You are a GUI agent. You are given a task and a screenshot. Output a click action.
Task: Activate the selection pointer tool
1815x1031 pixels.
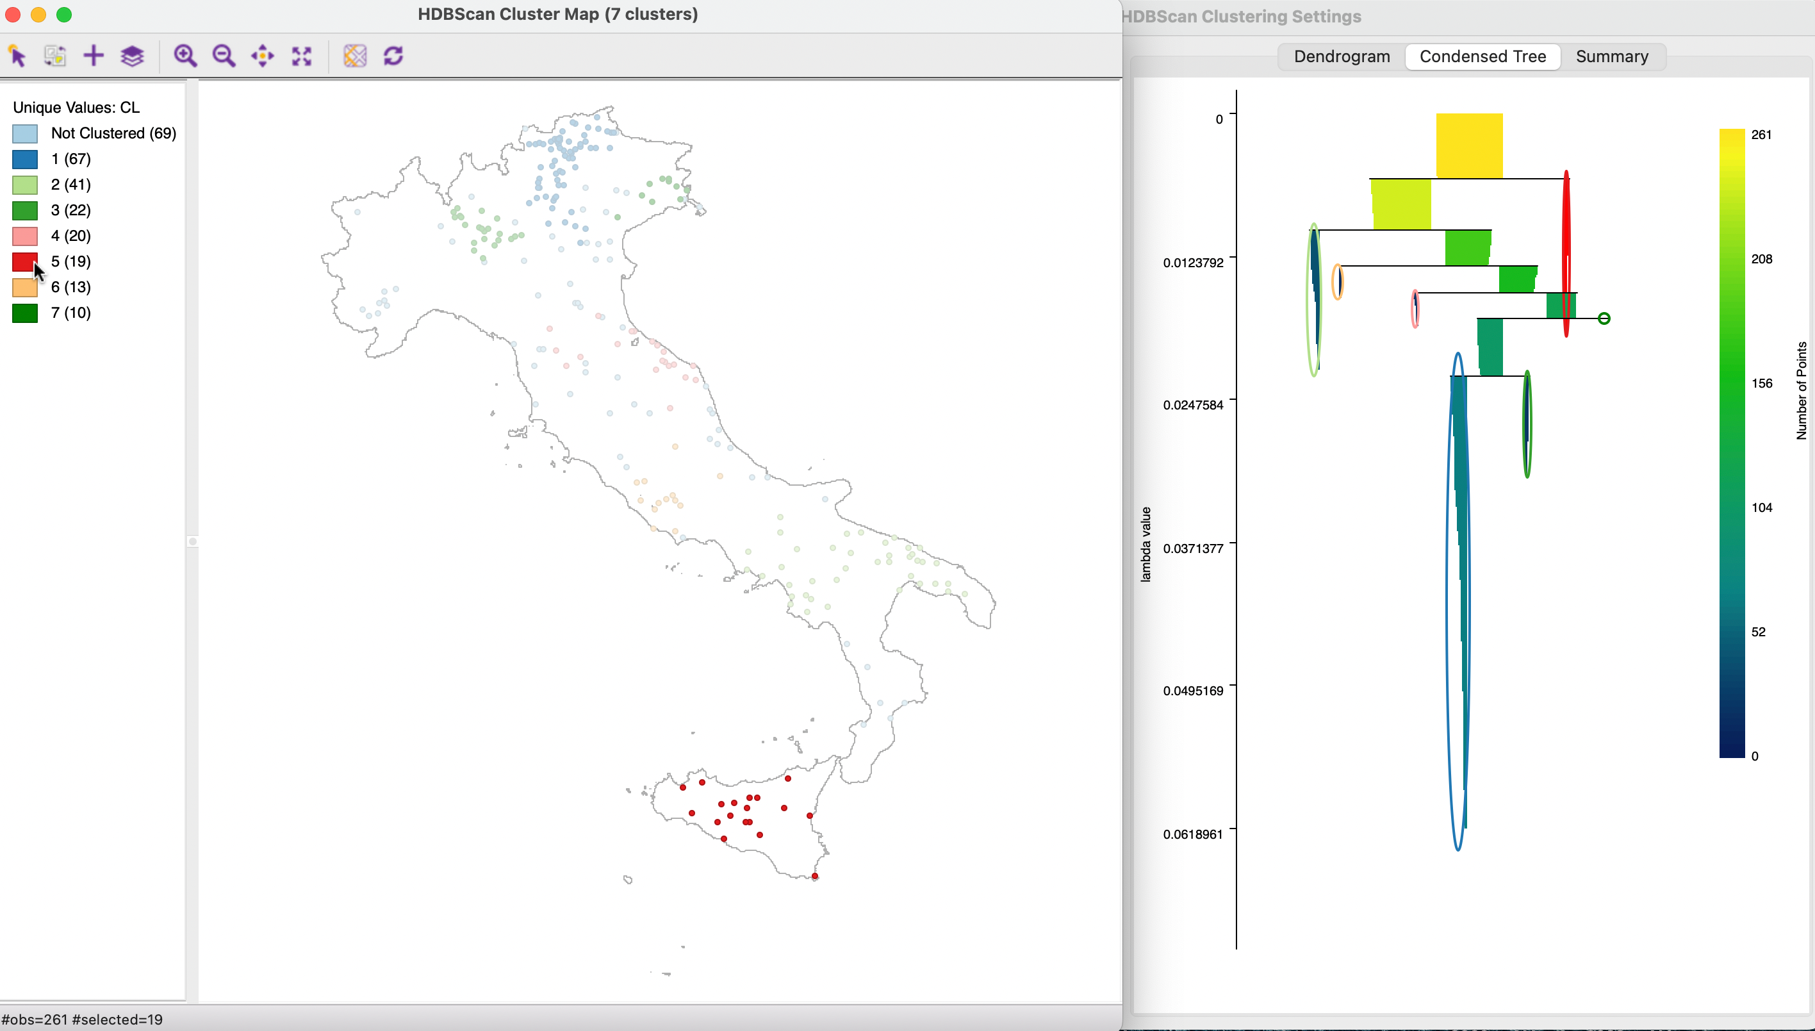pos(17,56)
